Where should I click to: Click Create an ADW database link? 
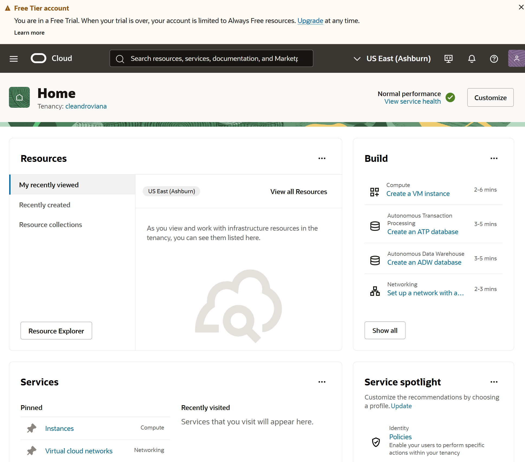[x=424, y=263]
